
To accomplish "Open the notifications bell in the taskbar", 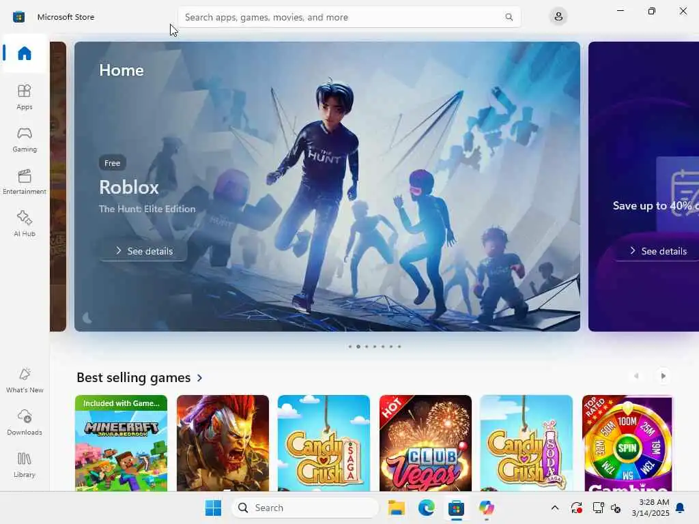I will (681, 508).
